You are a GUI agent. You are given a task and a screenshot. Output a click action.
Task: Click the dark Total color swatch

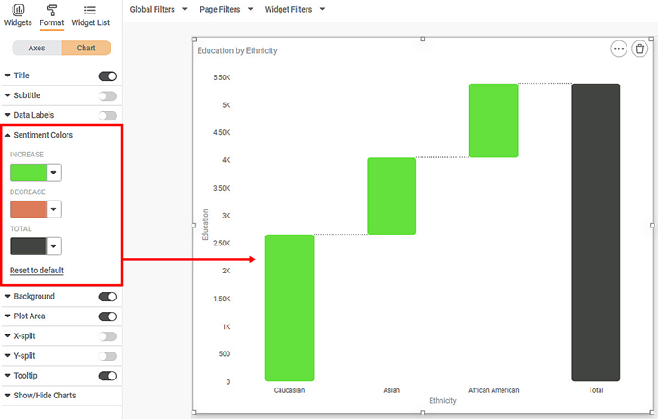(x=28, y=246)
